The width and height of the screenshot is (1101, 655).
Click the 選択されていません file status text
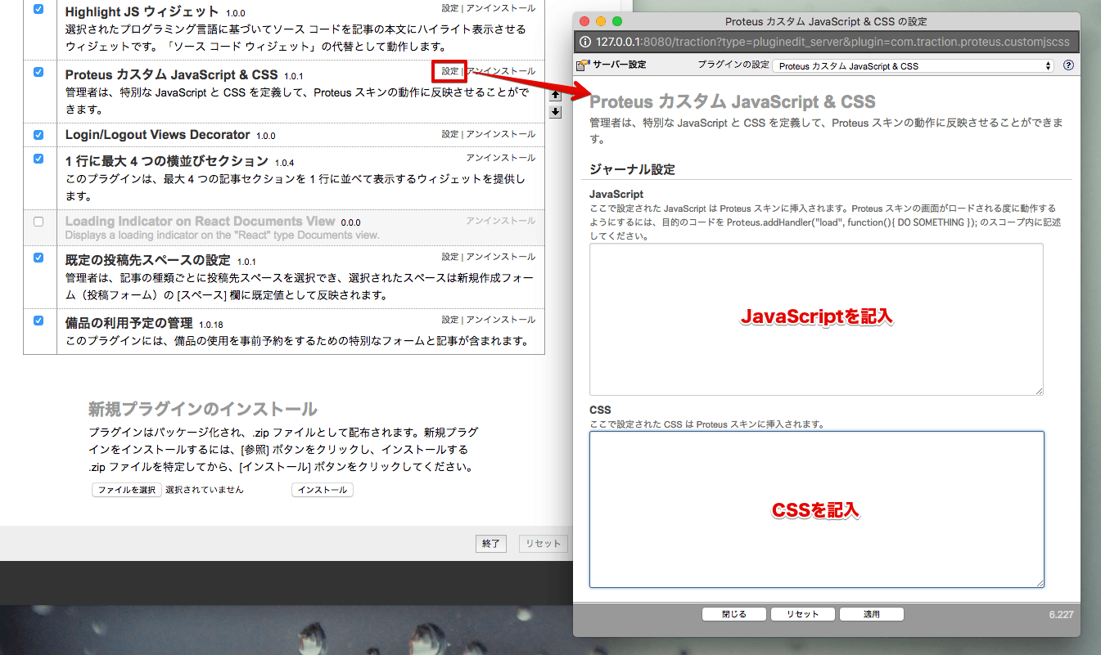point(205,491)
